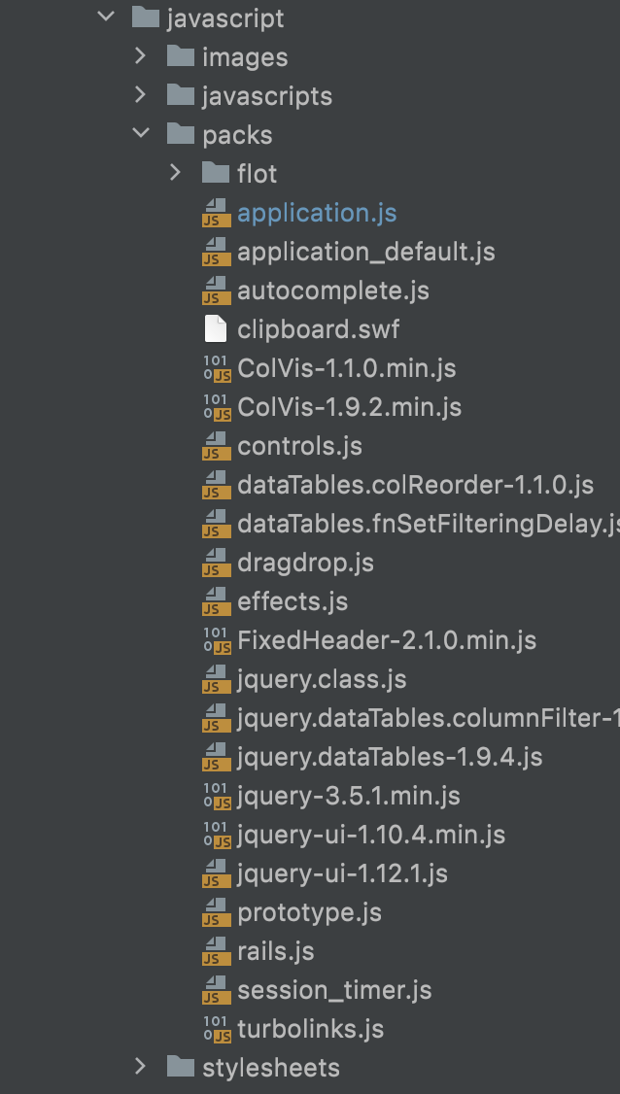Collapse the packs folder chevron
Viewport: 620px width, 1094px height.
pyautogui.click(x=140, y=133)
